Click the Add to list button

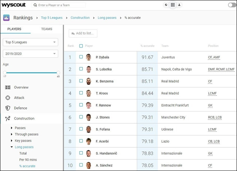click(x=83, y=33)
